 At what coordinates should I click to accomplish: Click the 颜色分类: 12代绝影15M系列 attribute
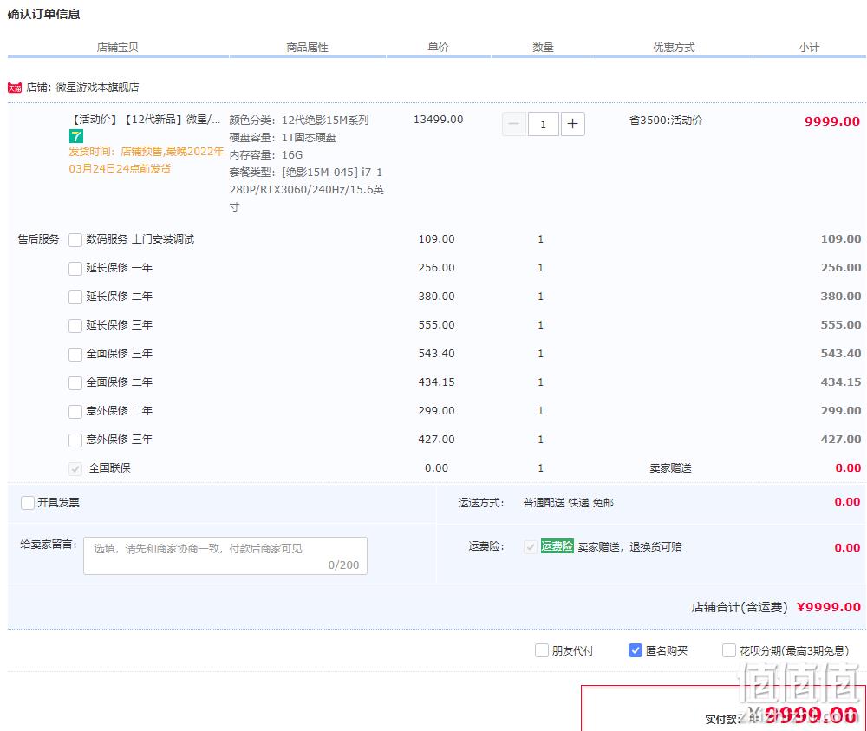(x=299, y=120)
